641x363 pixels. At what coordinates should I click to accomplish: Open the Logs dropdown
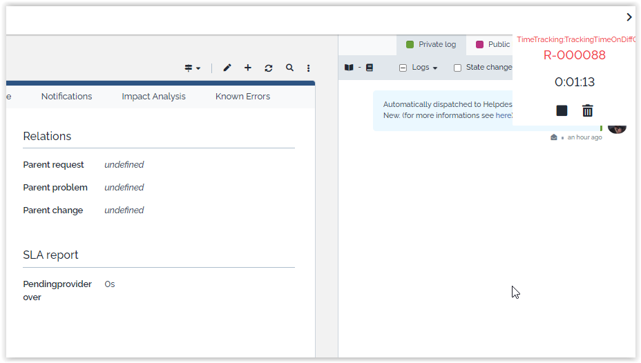tap(419, 68)
